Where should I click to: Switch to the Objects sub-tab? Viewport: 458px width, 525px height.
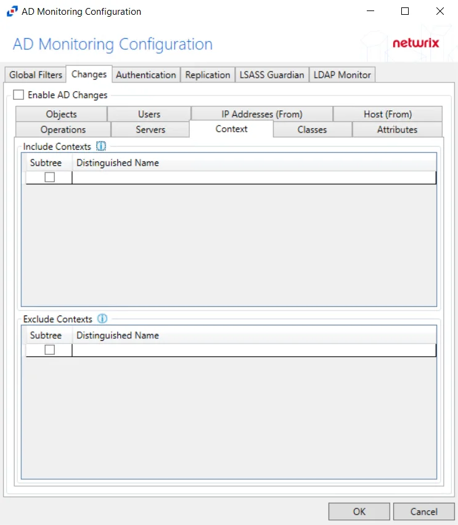click(61, 114)
